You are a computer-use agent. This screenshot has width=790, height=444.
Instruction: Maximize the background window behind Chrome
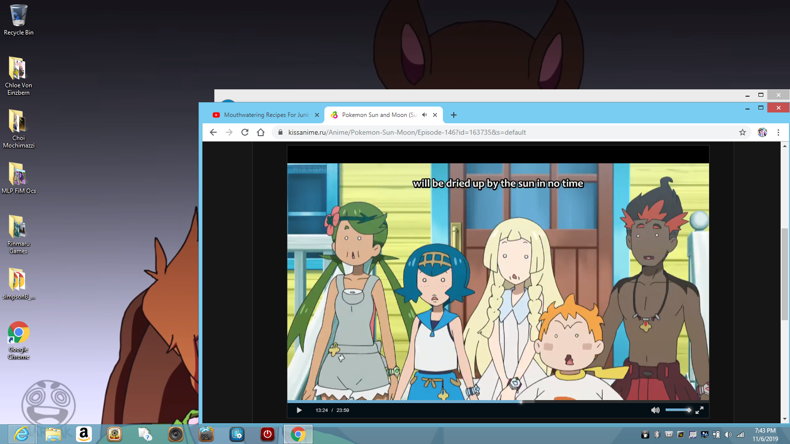click(761, 95)
